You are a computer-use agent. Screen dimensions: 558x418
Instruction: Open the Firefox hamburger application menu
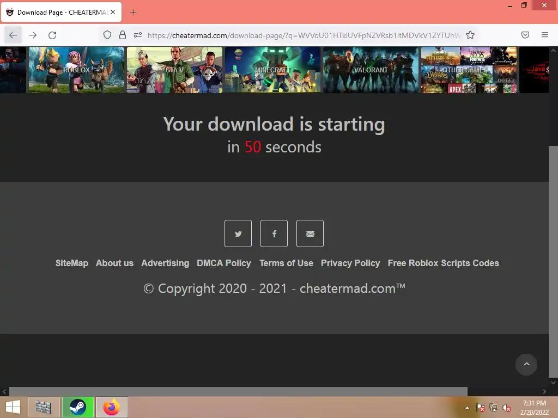point(544,35)
